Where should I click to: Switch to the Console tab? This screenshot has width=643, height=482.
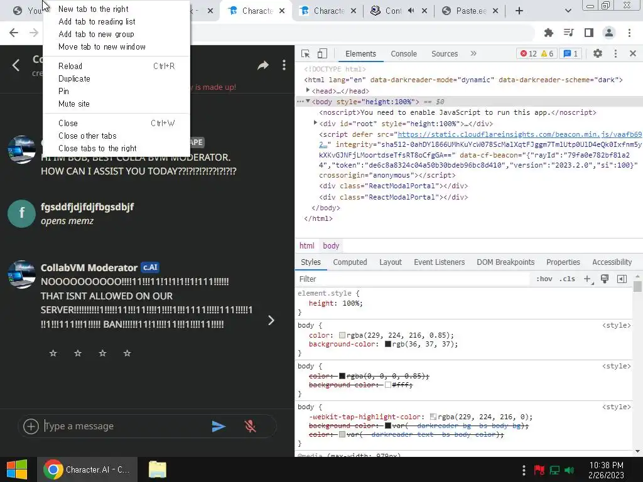pos(404,54)
